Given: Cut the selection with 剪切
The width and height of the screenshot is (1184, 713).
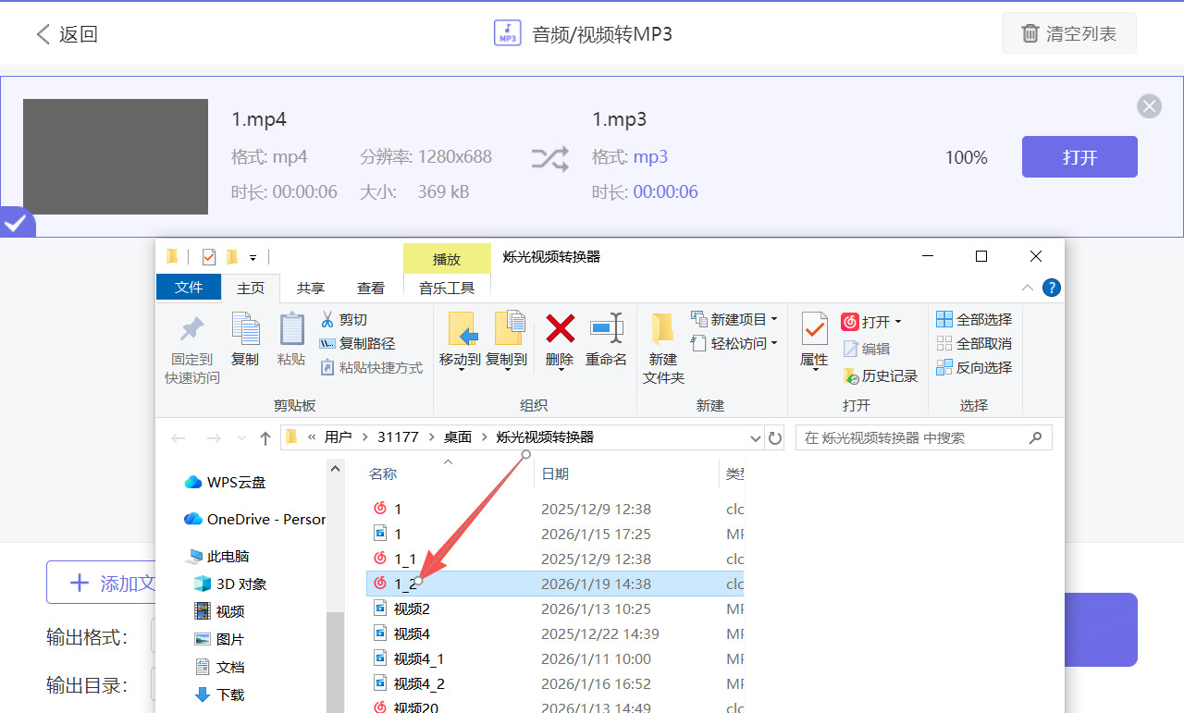Looking at the screenshot, I should click(344, 319).
